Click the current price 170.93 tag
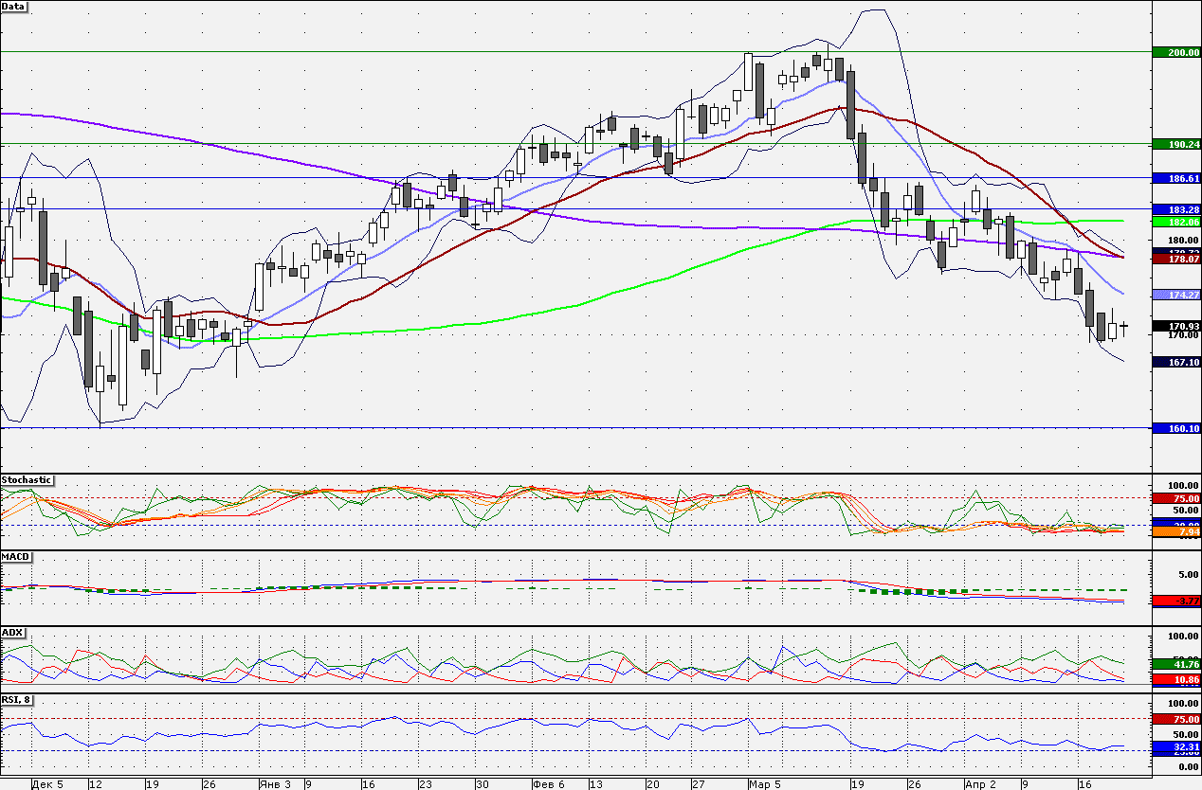Viewport: 1202px width, 790px height. tap(1176, 326)
